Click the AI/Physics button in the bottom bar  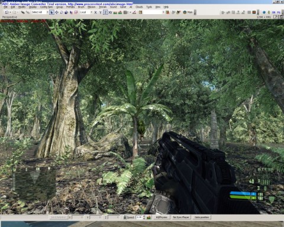(x=162, y=217)
